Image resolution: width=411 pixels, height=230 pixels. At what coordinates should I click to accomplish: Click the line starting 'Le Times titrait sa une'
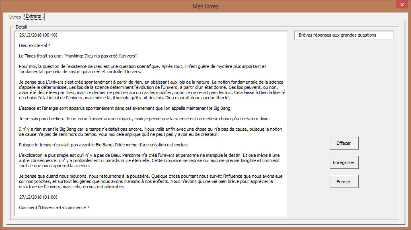[78, 56]
